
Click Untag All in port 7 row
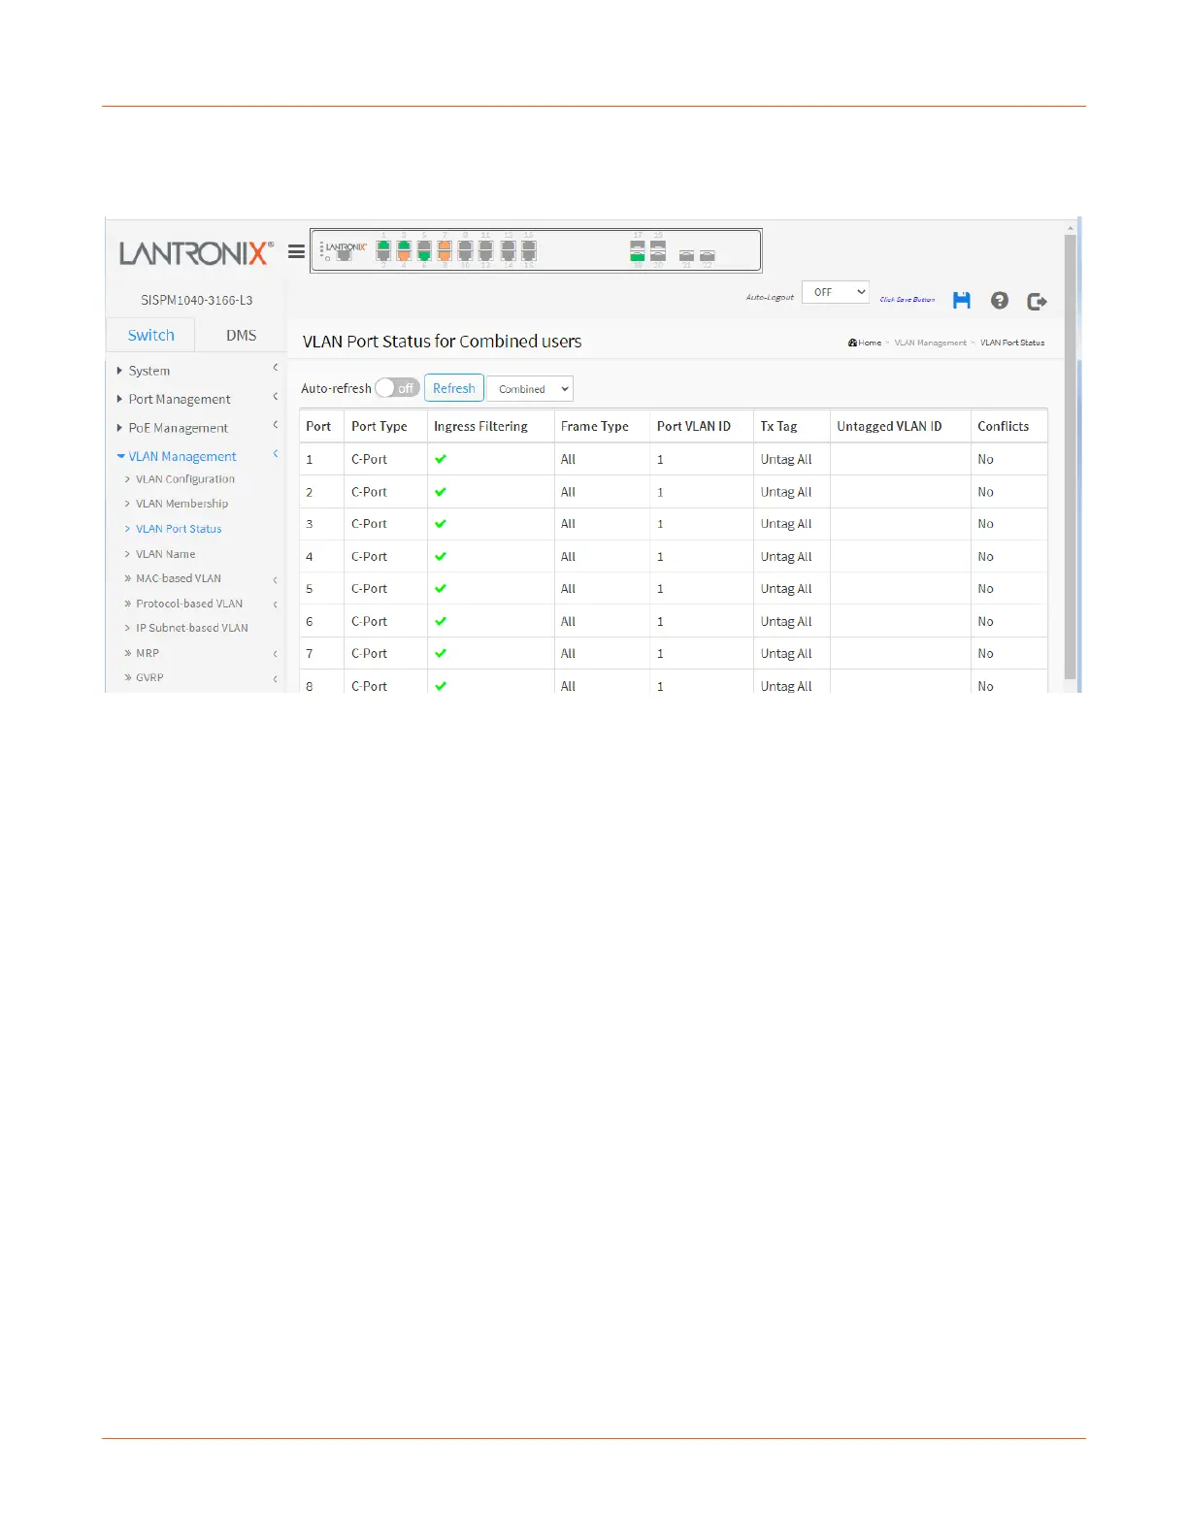[x=786, y=654]
